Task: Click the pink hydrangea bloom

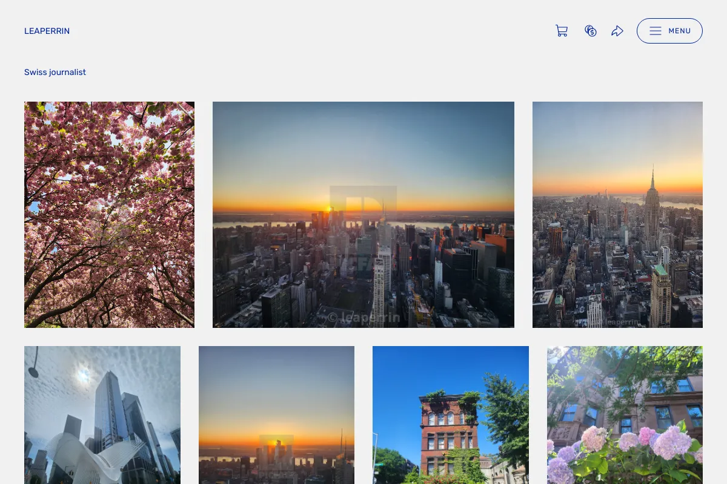Action: 594,439
